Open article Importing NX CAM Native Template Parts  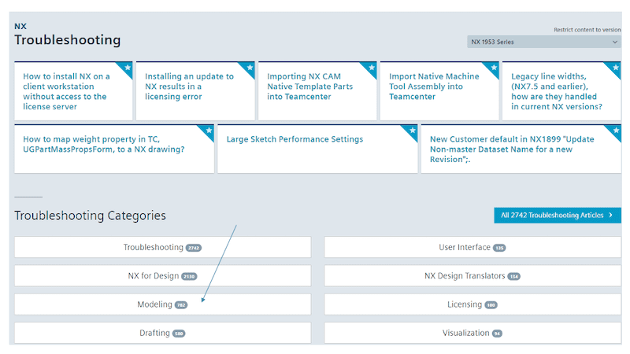click(317, 91)
